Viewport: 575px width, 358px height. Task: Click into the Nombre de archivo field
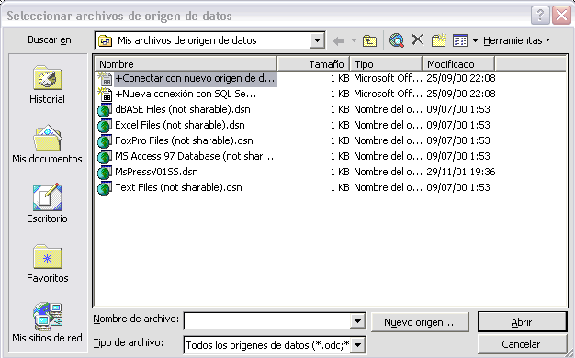point(267,321)
